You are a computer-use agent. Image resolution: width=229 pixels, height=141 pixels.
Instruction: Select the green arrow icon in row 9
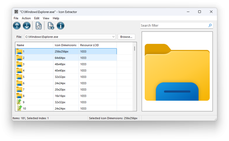(19, 102)
